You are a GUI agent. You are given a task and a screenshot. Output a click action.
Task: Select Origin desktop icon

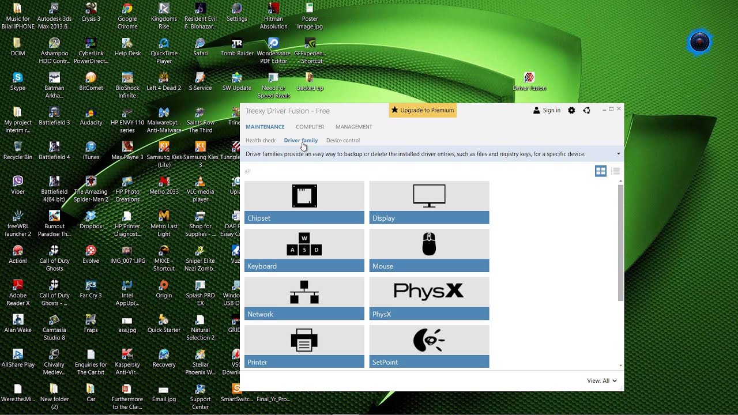[164, 289]
